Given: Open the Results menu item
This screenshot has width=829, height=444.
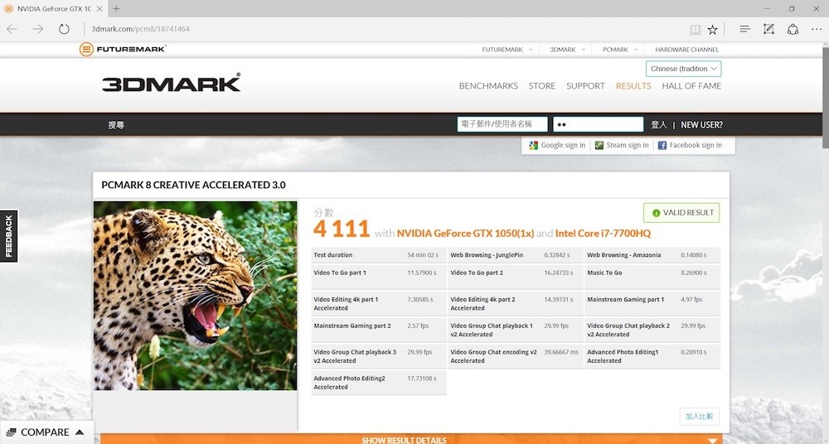Looking at the screenshot, I should click(633, 85).
